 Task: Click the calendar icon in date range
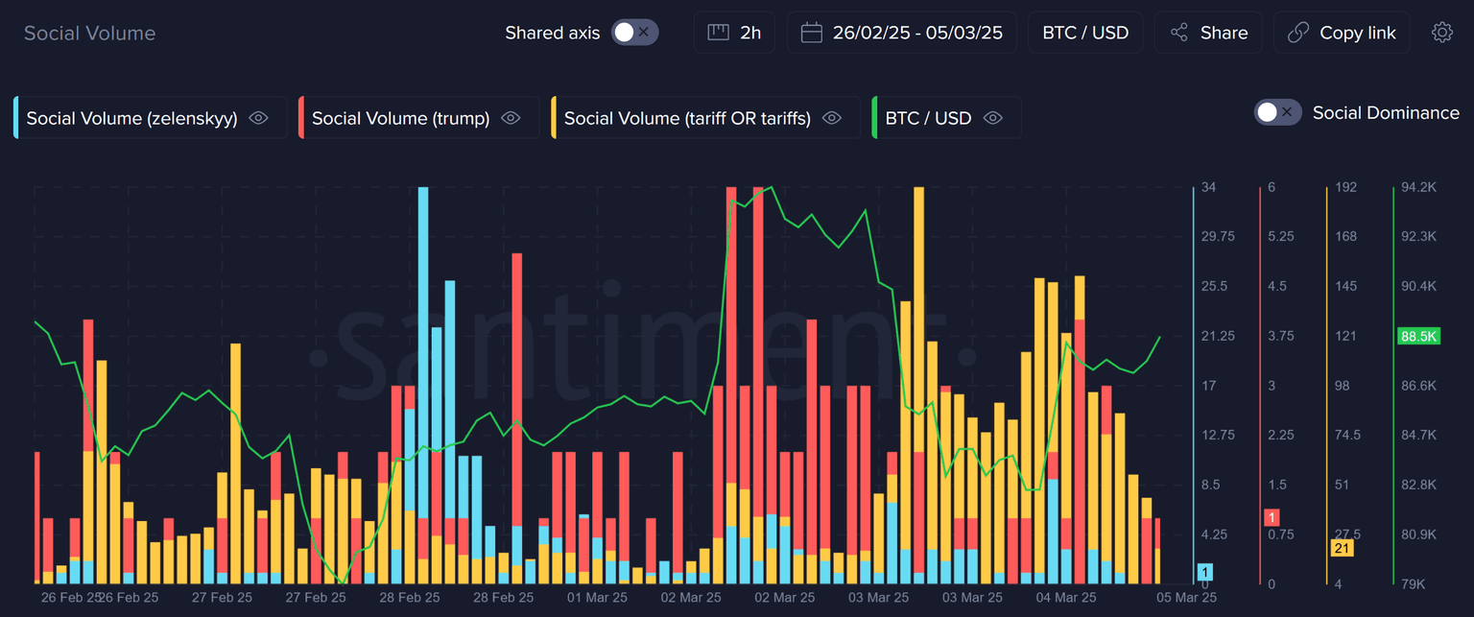point(812,33)
